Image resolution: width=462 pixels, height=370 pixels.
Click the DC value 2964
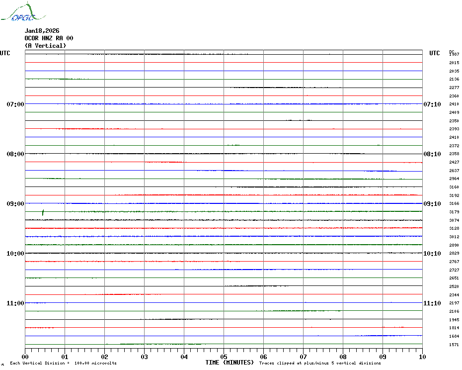coord(454,179)
